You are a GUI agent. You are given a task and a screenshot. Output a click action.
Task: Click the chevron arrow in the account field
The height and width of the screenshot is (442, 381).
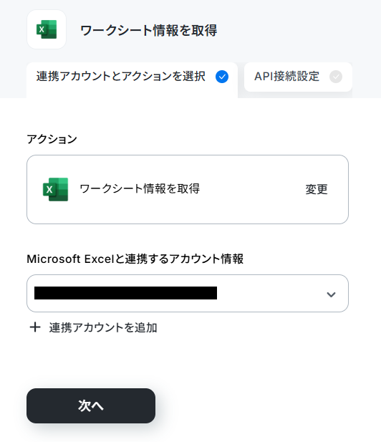pos(331,294)
